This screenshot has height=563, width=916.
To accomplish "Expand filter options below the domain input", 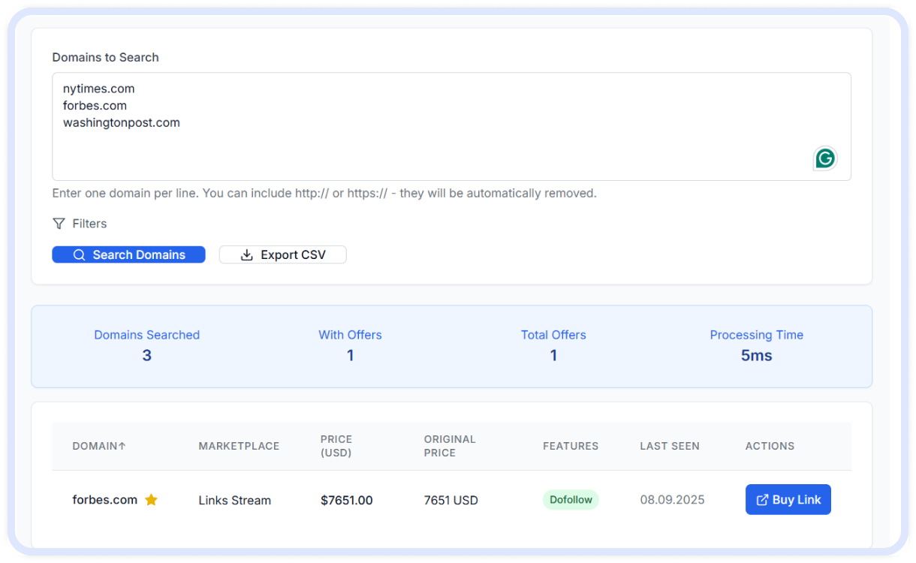I will (79, 223).
